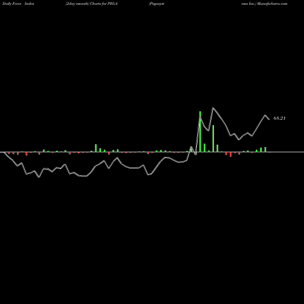This screenshot has height=304, width=304.
Task: Click the "ems Inc.) MunafaSutra.com" text
Action: [264, 4]
